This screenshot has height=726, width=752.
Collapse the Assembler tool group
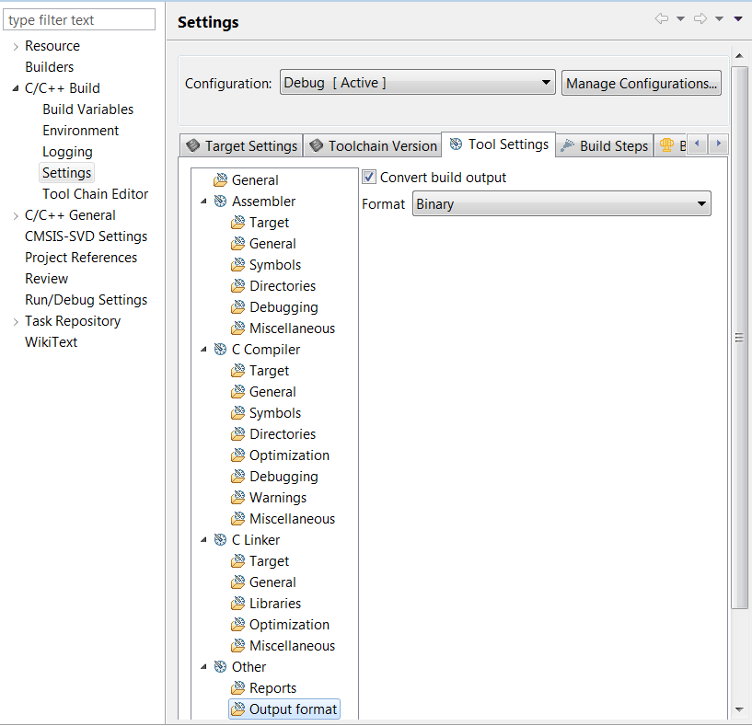tap(203, 202)
